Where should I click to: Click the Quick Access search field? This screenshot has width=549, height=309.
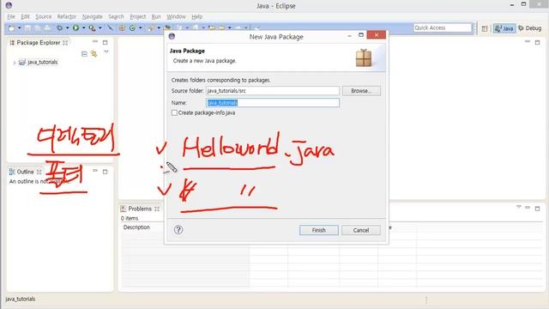[443, 27]
